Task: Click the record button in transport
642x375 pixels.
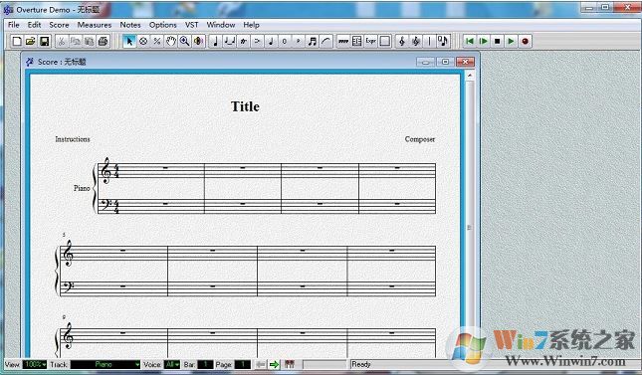Action: (525, 41)
